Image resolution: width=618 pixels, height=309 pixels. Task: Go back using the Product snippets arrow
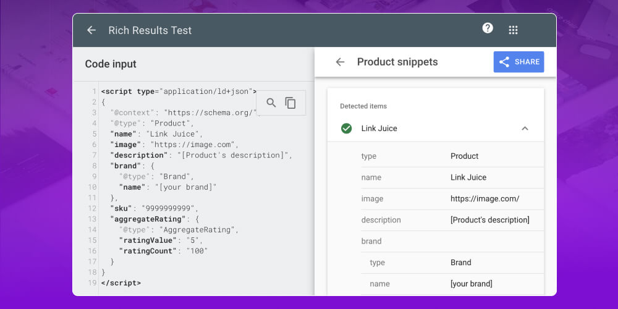340,62
